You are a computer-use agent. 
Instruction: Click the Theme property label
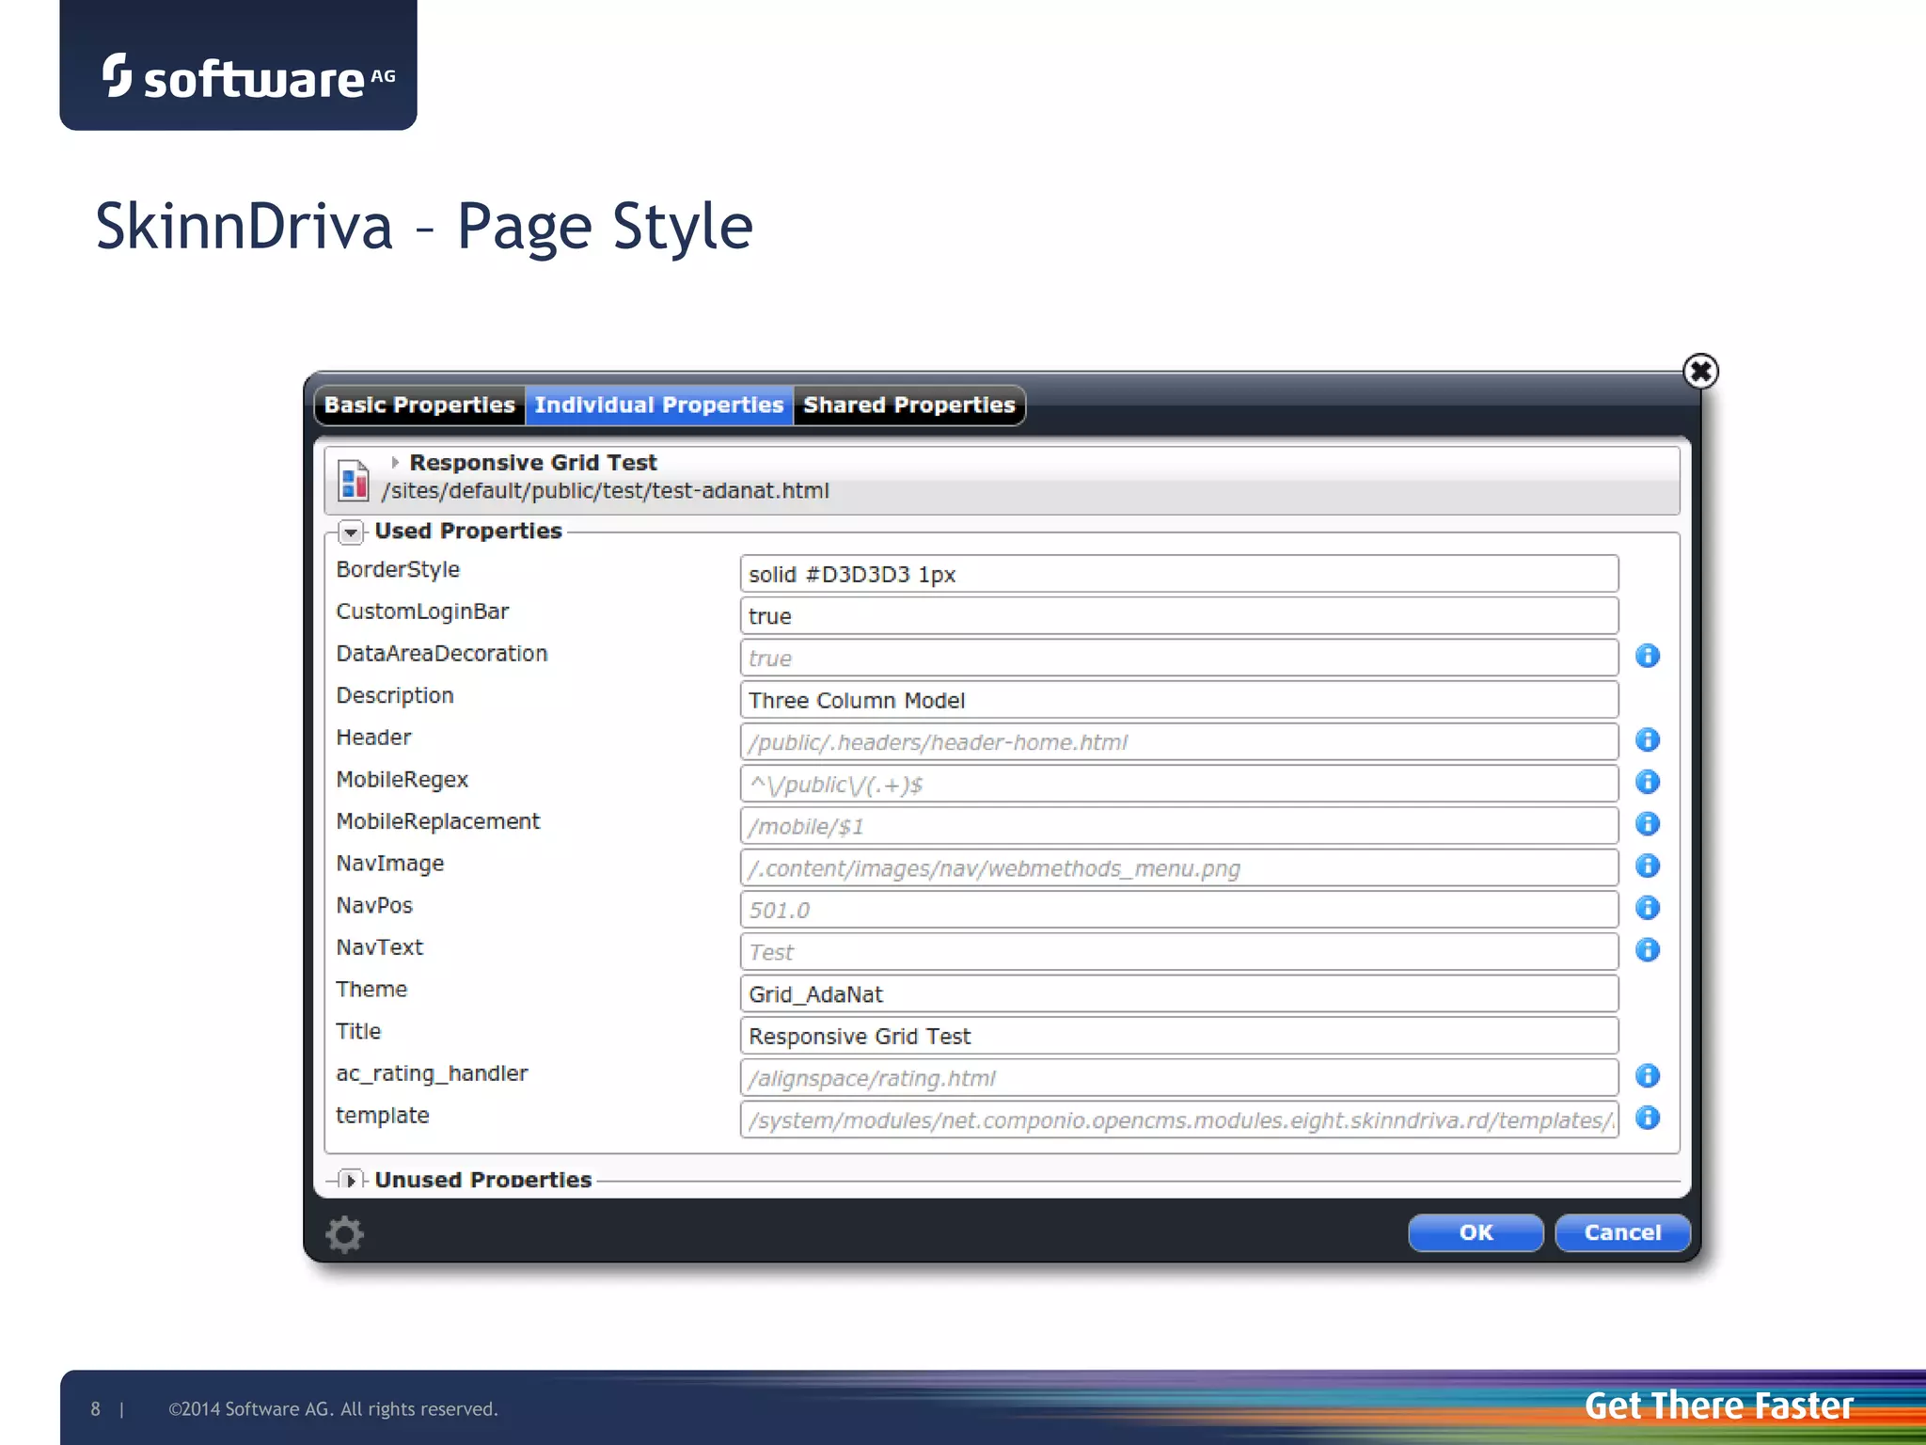pyautogui.click(x=371, y=990)
